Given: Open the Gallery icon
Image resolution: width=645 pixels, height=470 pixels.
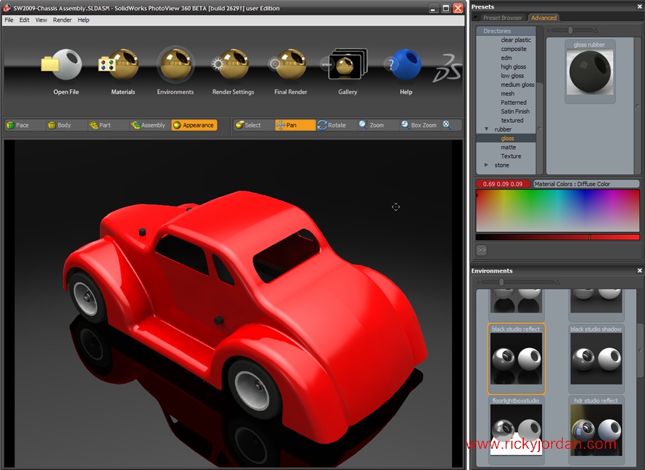Looking at the screenshot, I should point(347,66).
